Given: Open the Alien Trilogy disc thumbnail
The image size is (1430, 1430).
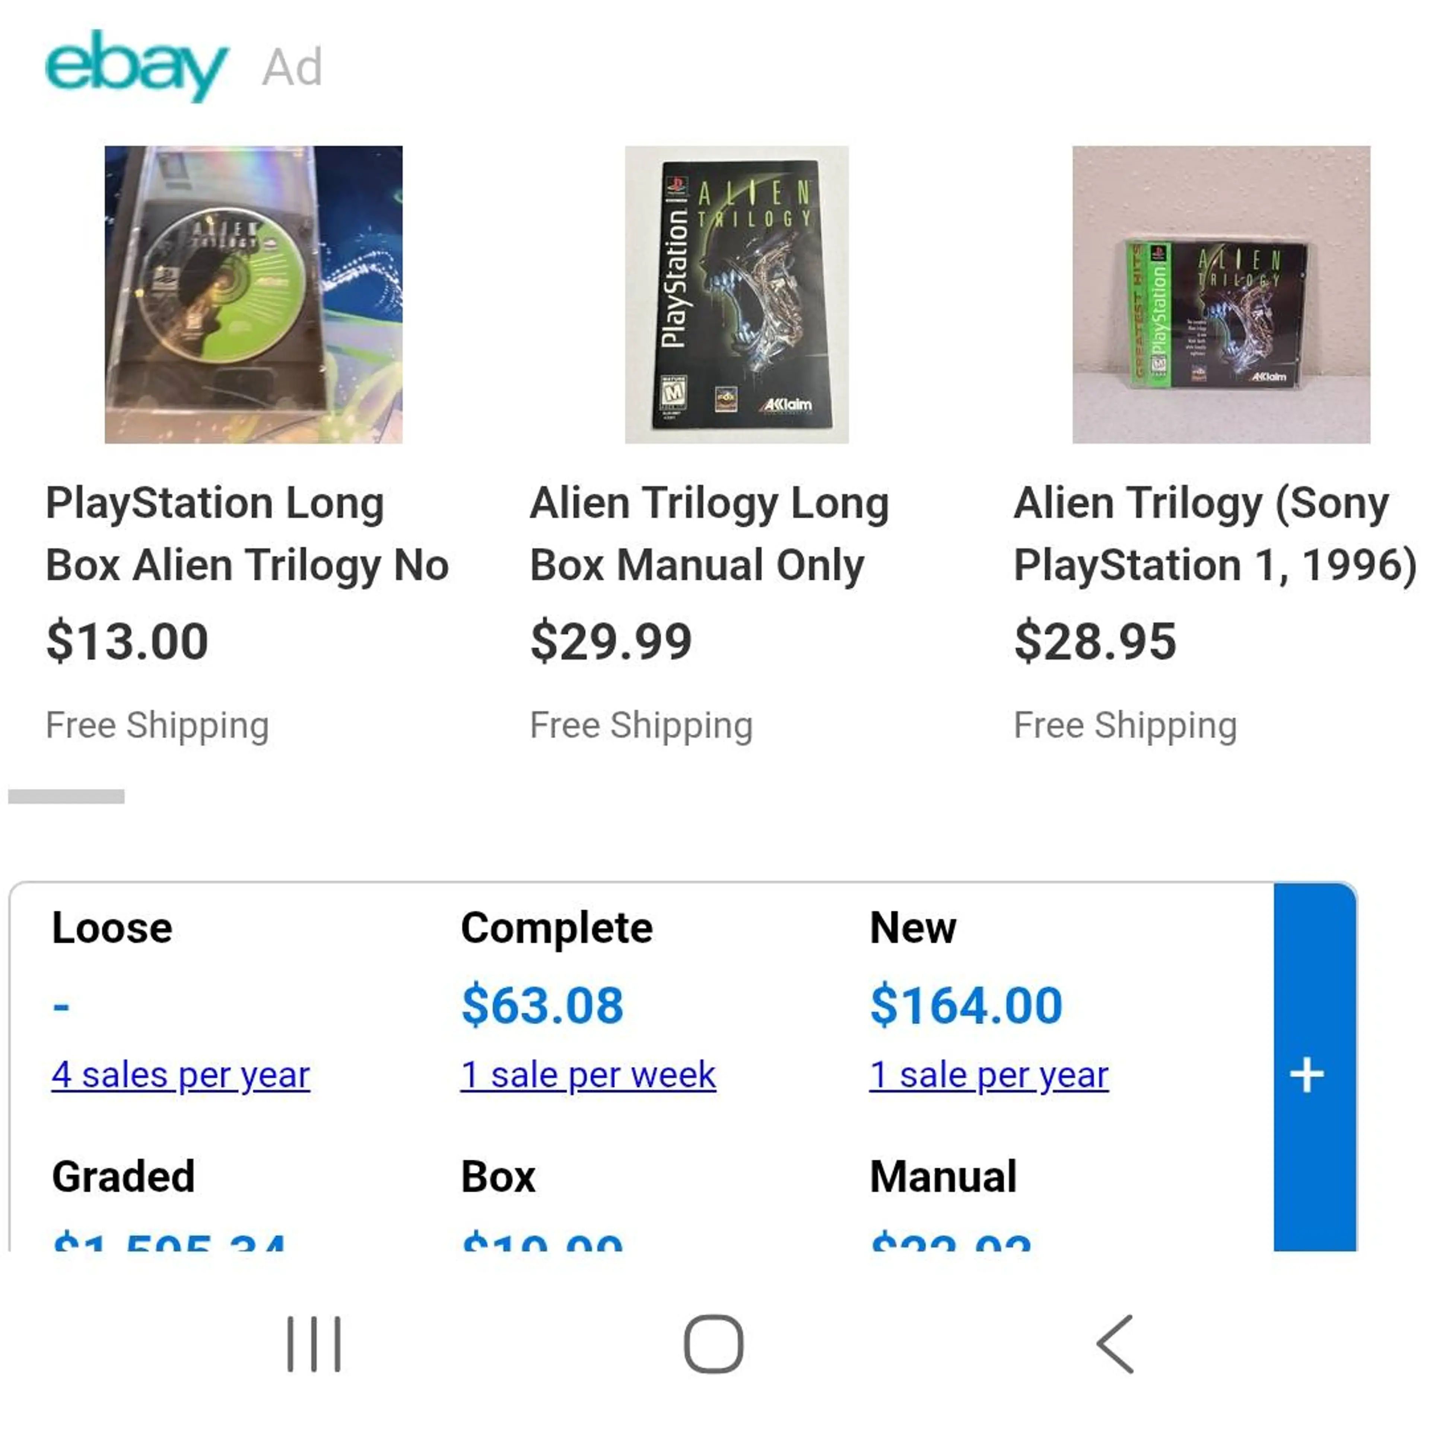Looking at the screenshot, I should tap(253, 295).
